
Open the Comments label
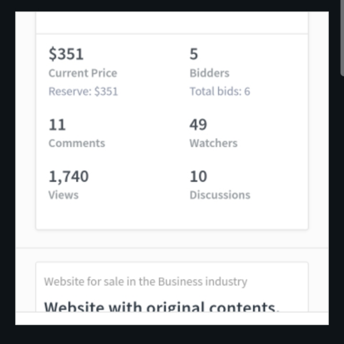point(77,143)
